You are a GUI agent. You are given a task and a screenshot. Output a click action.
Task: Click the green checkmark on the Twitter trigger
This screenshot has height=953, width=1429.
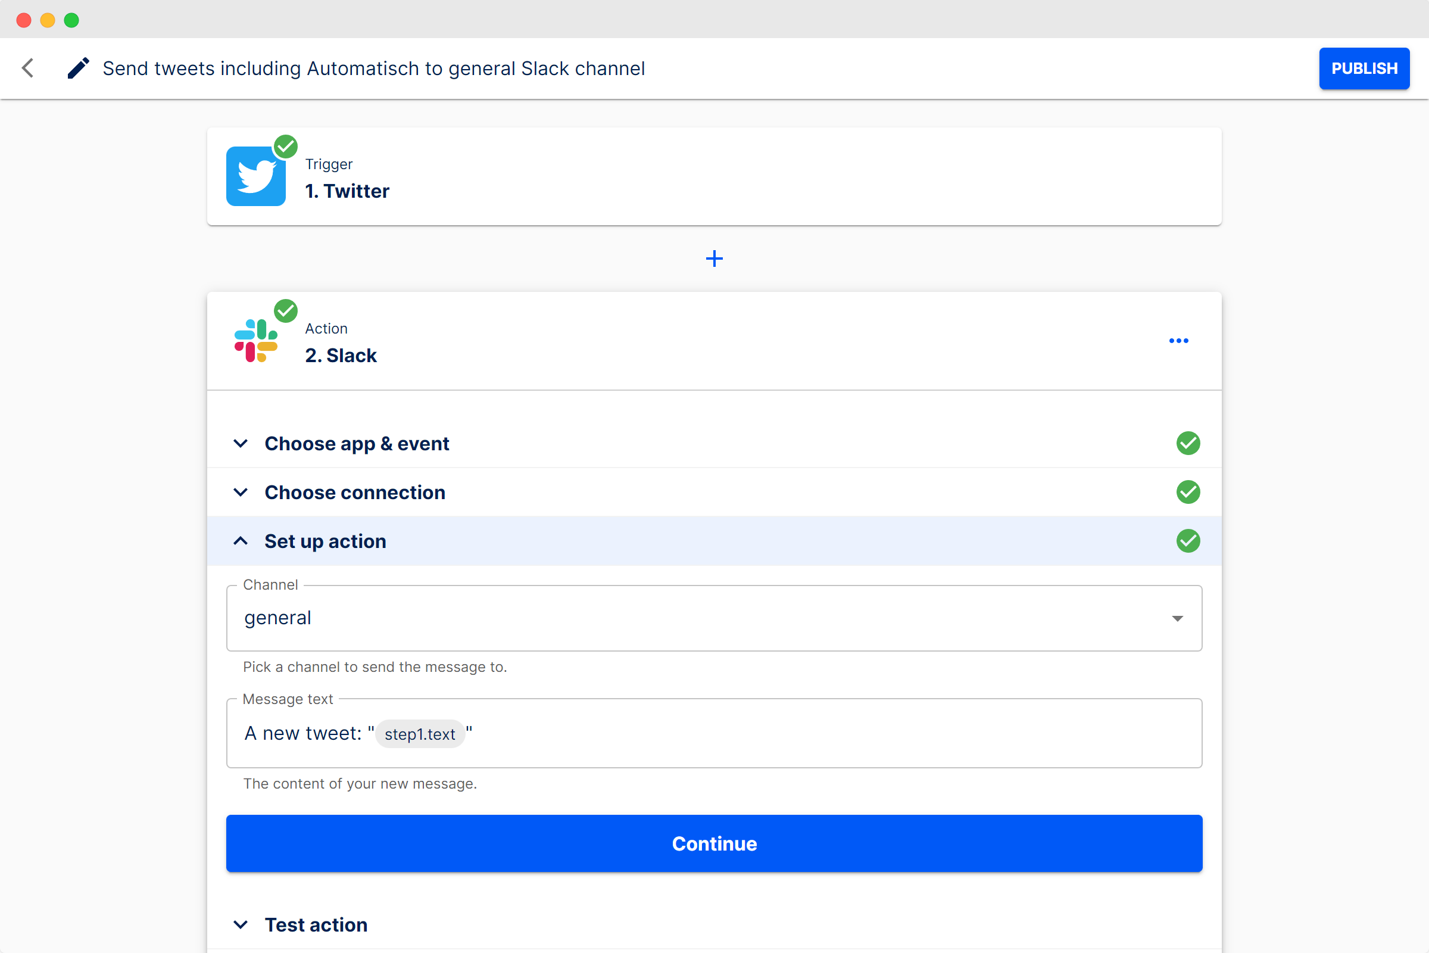click(286, 146)
